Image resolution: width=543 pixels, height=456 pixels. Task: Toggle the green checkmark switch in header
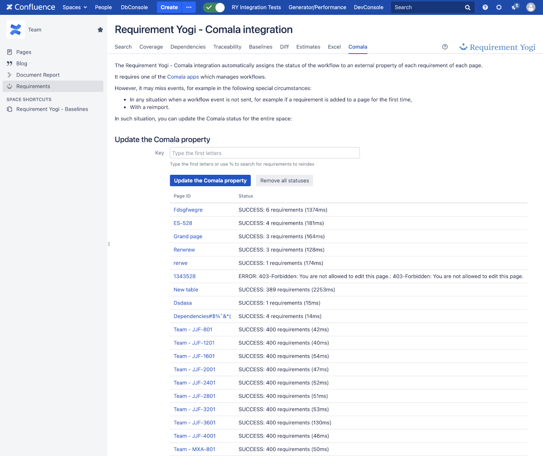coord(214,7)
